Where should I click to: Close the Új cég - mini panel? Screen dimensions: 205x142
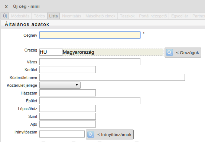tap(6, 7)
